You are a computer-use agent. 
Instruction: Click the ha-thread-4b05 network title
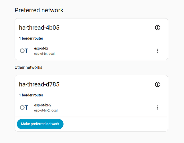(x=39, y=28)
